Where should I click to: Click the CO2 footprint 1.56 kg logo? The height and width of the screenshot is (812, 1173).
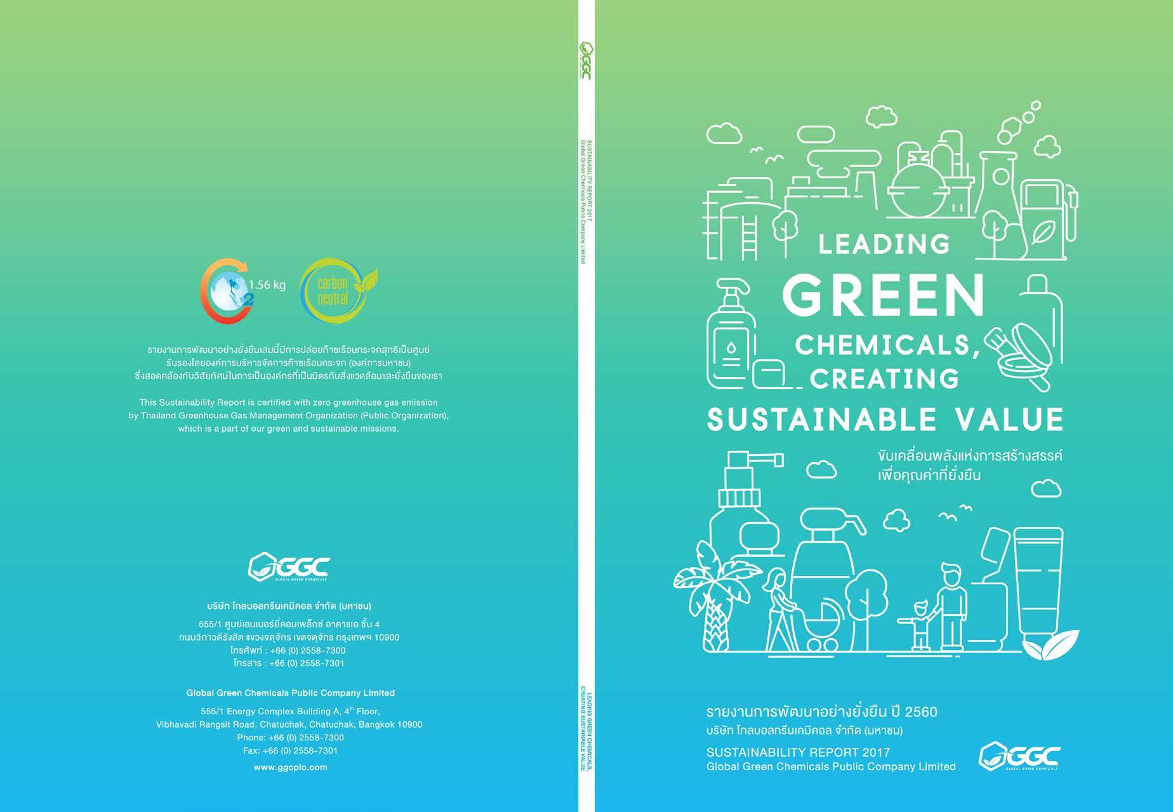[243, 291]
